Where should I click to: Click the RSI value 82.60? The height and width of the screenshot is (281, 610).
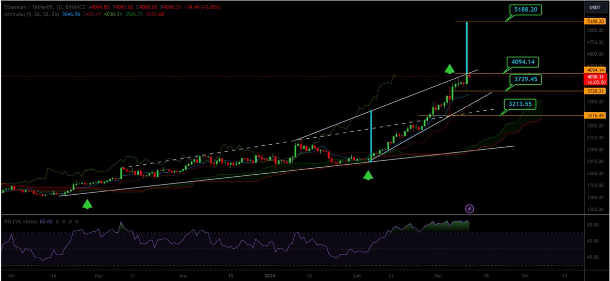point(46,222)
